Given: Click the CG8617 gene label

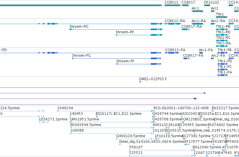Looking at the screenshot, I should pos(188,3).
